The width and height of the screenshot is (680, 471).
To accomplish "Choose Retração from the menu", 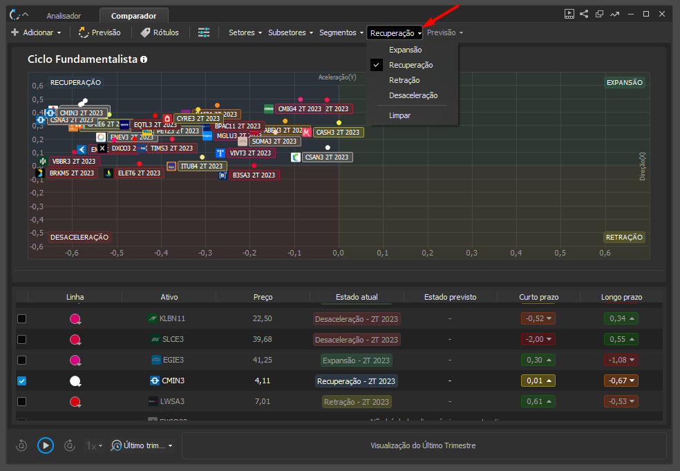I will pos(404,80).
